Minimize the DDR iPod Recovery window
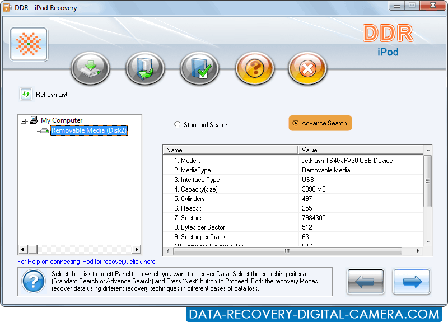Image resolution: width=448 pixels, height=322 pixels. 397,6
